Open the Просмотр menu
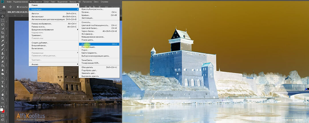309x123 pixels. point(87,2)
